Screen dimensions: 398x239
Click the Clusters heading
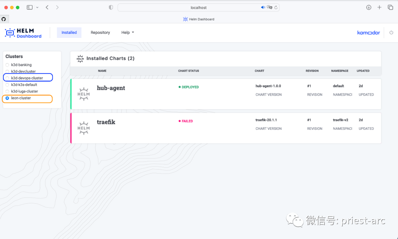click(14, 57)
